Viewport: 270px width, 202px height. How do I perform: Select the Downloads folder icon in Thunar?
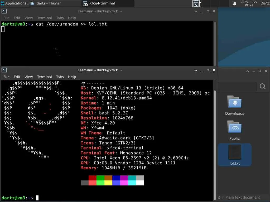[x=234, y=102]
